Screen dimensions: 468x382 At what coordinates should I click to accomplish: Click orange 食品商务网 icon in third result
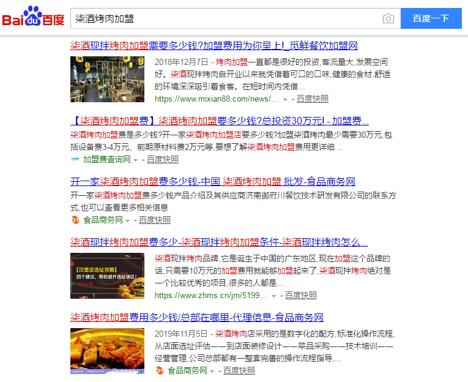click(x=75, y=220)
